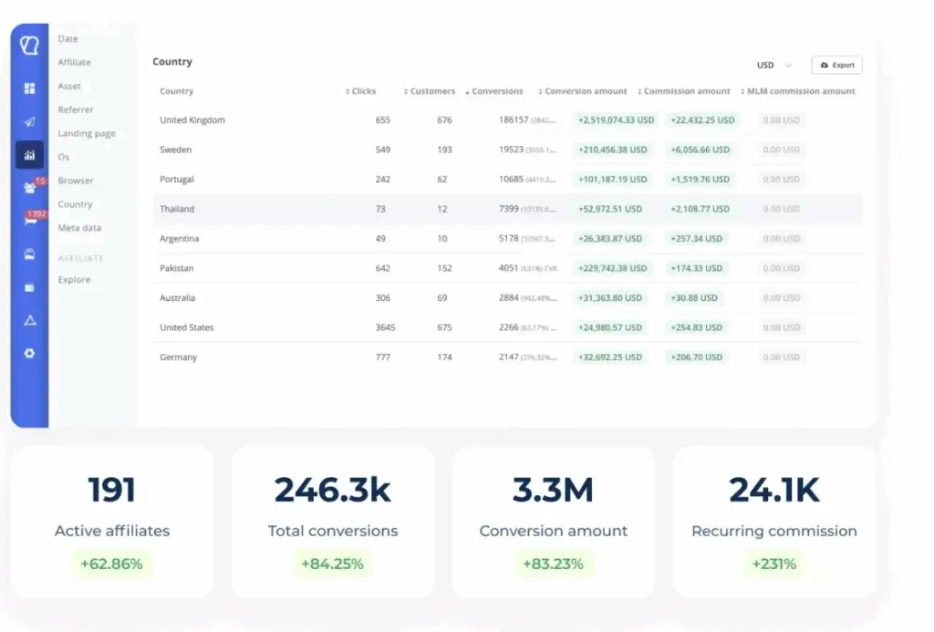Open the Explore item under Affiliate

tap(74, 280)
